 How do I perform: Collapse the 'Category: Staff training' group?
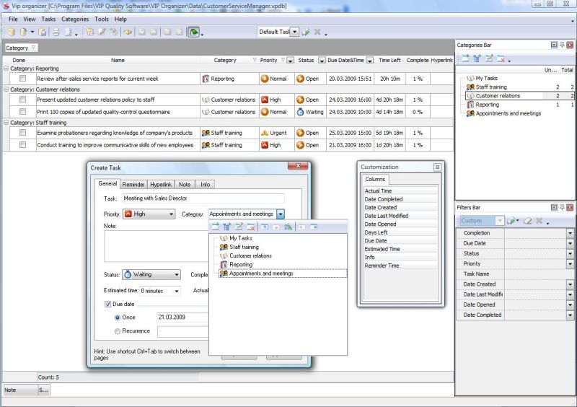(x=6, y=123)
